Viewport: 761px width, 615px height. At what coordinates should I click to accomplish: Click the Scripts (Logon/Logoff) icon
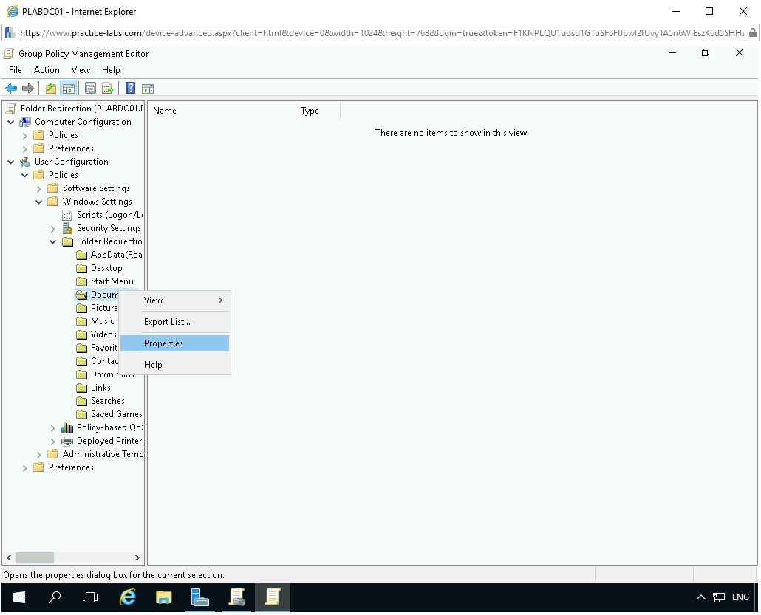click(67, 215)
